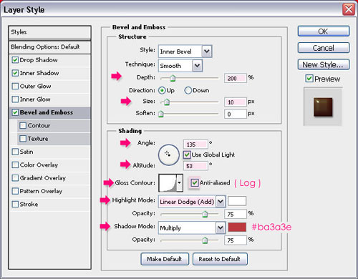Screen dimensions: 358x279
Task: Uncheck the Inner Shadow checkbox
Action: tap(15, 73)
